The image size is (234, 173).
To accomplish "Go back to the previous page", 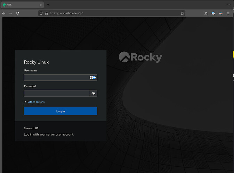I will (x=4, y=13).
